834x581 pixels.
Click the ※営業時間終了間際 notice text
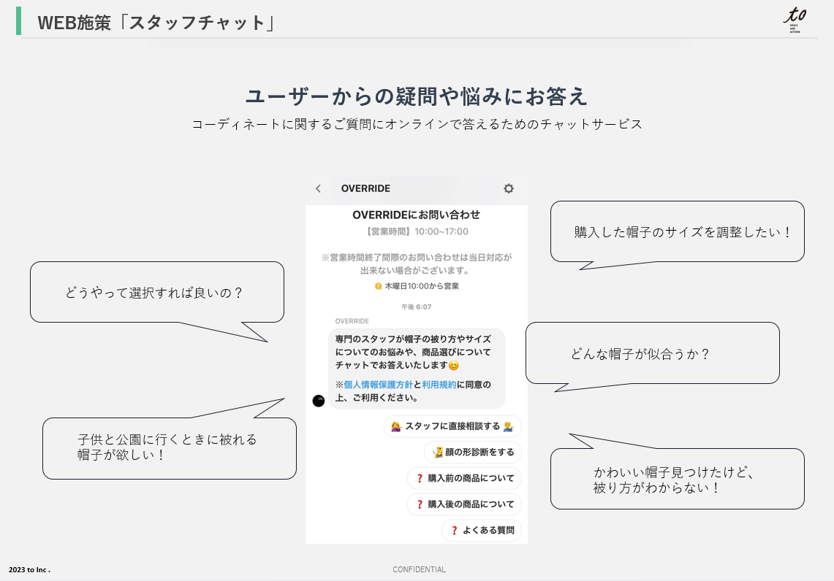coord(416,264)
